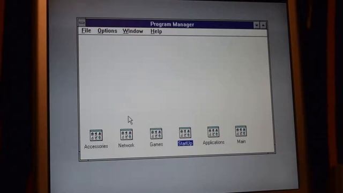Select the Applications program group icon
The width and height of the screenshot is (343, 193).
(x=213, y=132)
